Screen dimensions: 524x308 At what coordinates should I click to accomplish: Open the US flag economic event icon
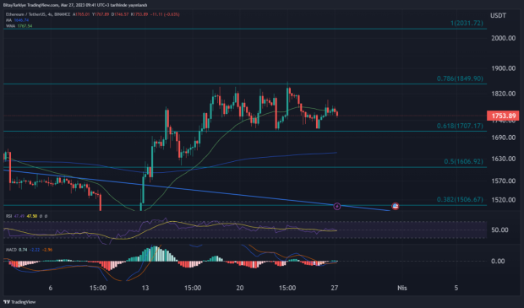(395, 206)
